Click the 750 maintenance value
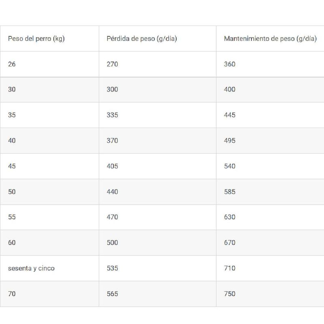The image size is (324, 324). click(x=230, y=294)
